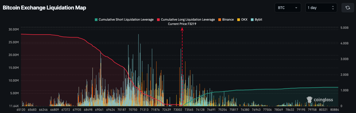Click the orange Binance legend square
The width and height of the screenshot is (356, 113).
[220, 20]
